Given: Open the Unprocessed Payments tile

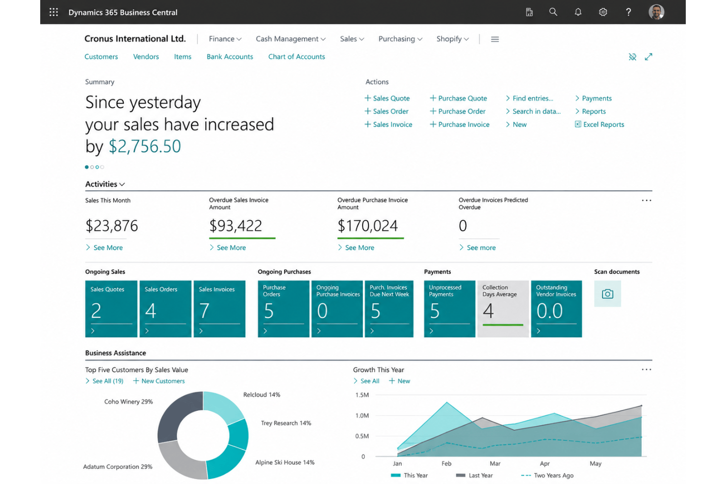Looking at the screenshot, I should click(x=449, y=308).
